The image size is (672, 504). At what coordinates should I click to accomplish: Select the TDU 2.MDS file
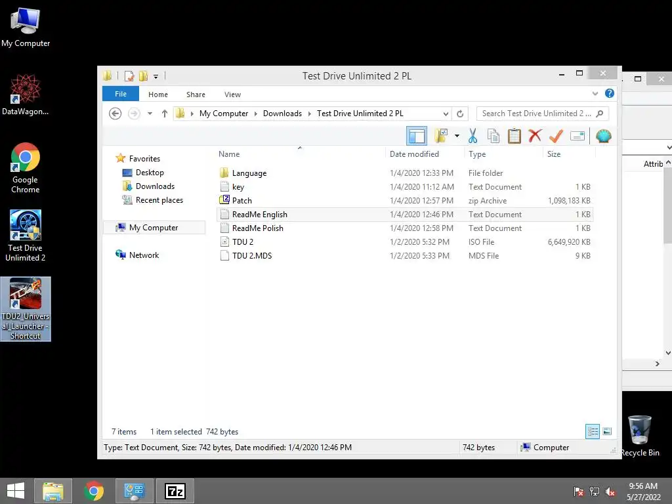[405, 255]
